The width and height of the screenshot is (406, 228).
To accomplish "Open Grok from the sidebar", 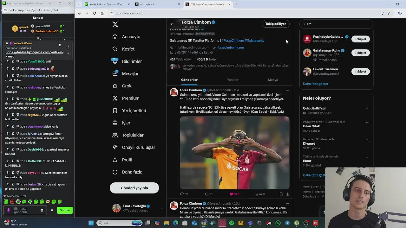I will pyautogui.click(x=122, y=86).
